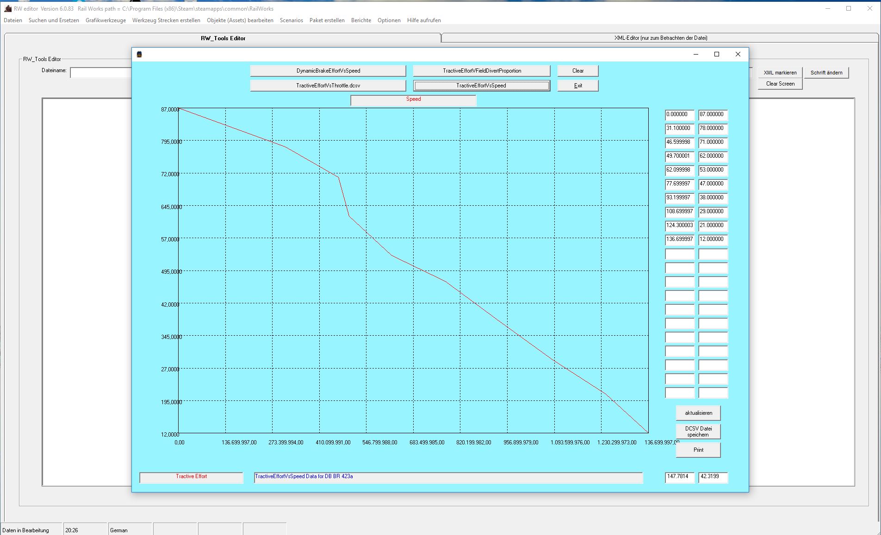881x535 pixels.
Task: Save with DCSV Datei speichern button
Action: tap(698, 431)
